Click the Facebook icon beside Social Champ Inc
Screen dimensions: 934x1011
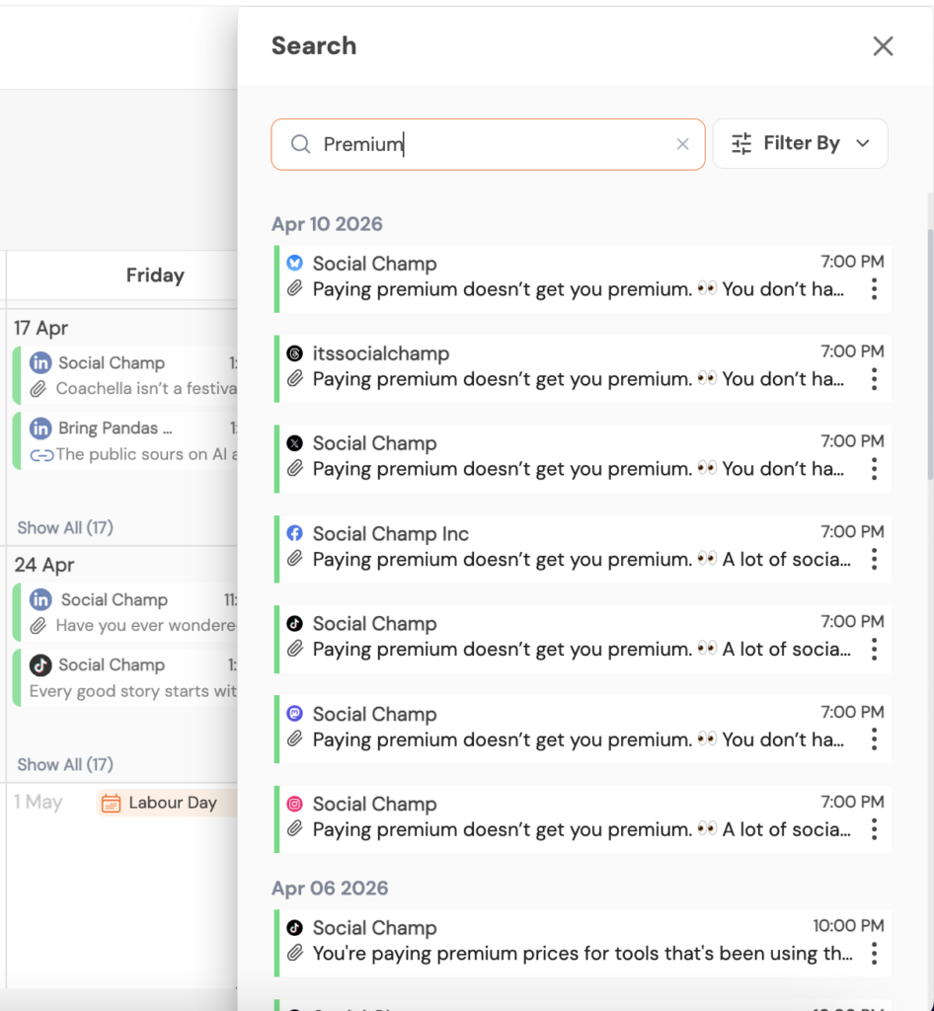(x=294, y=533)
